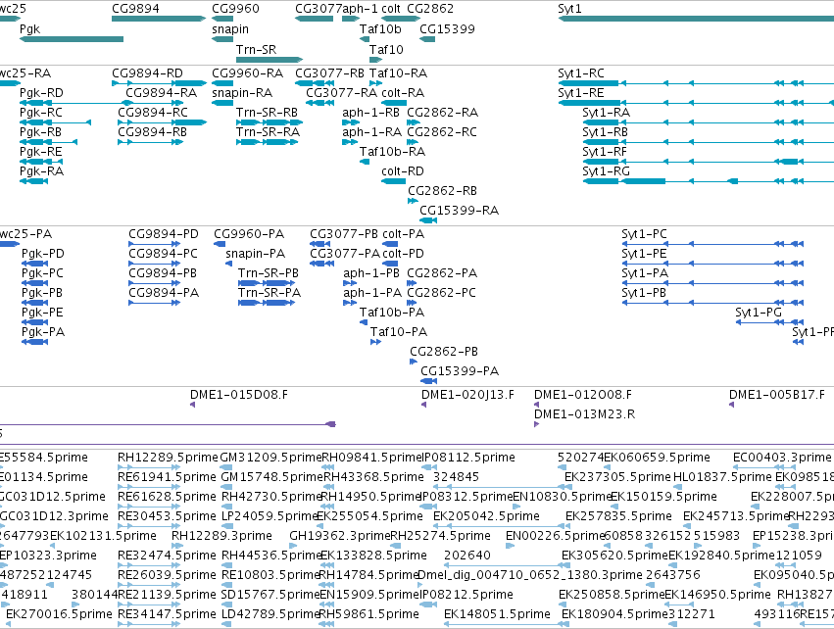Select protein label CG15399-PA

click(x=460, y=371)
